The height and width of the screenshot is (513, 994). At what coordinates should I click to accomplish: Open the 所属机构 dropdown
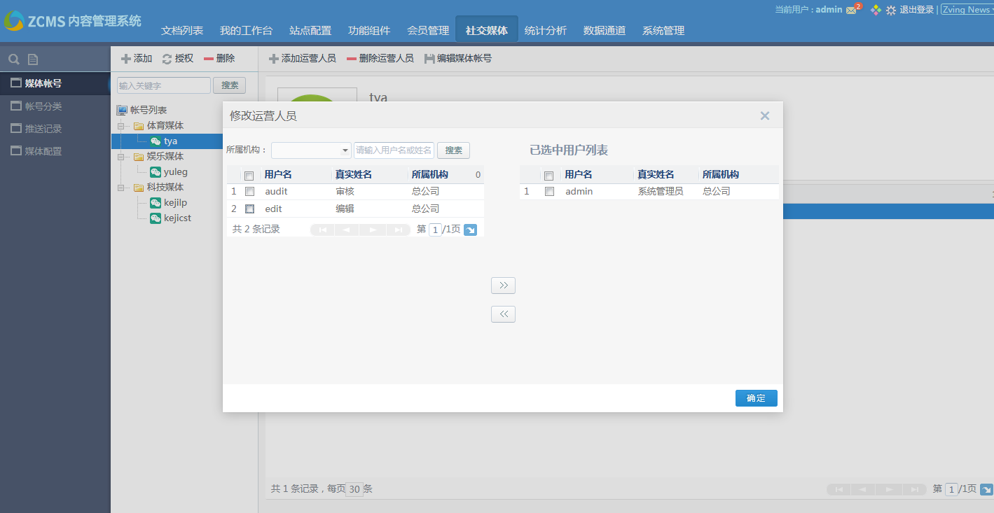pyautogui.click(x=345, y=150)
